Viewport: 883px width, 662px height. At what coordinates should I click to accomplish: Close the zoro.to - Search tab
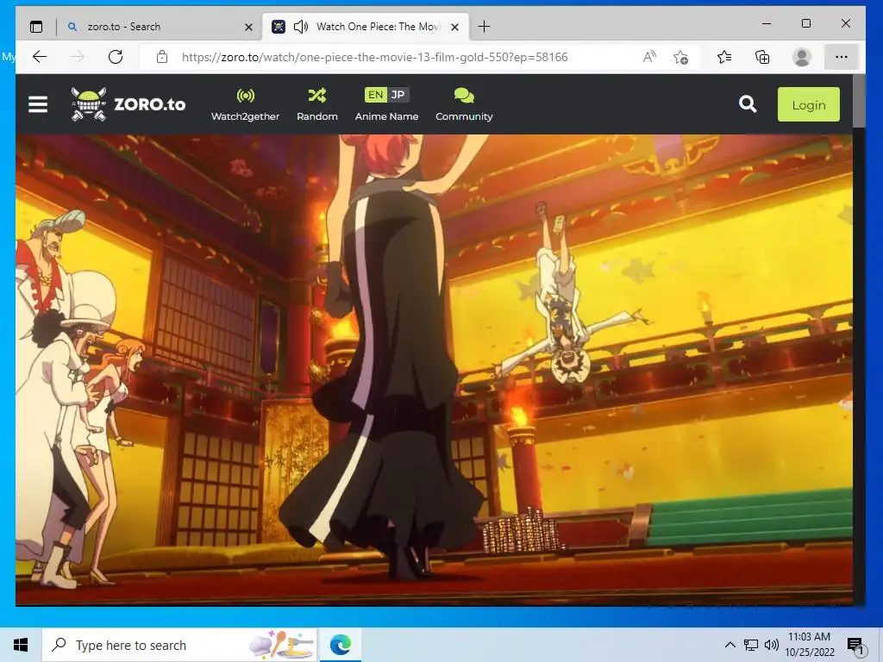[x=248, y=27]
